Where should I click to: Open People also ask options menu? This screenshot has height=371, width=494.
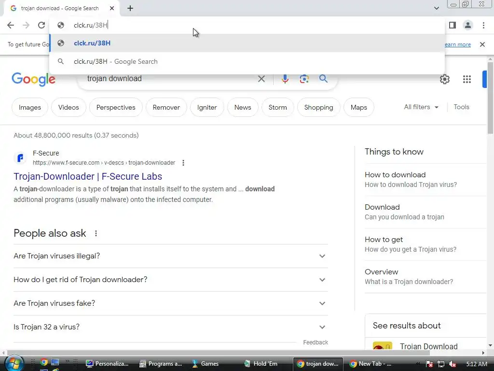click(96, 233)
